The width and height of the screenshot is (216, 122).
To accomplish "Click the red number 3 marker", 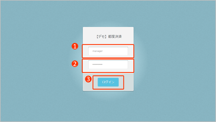I will click(88, 79).
